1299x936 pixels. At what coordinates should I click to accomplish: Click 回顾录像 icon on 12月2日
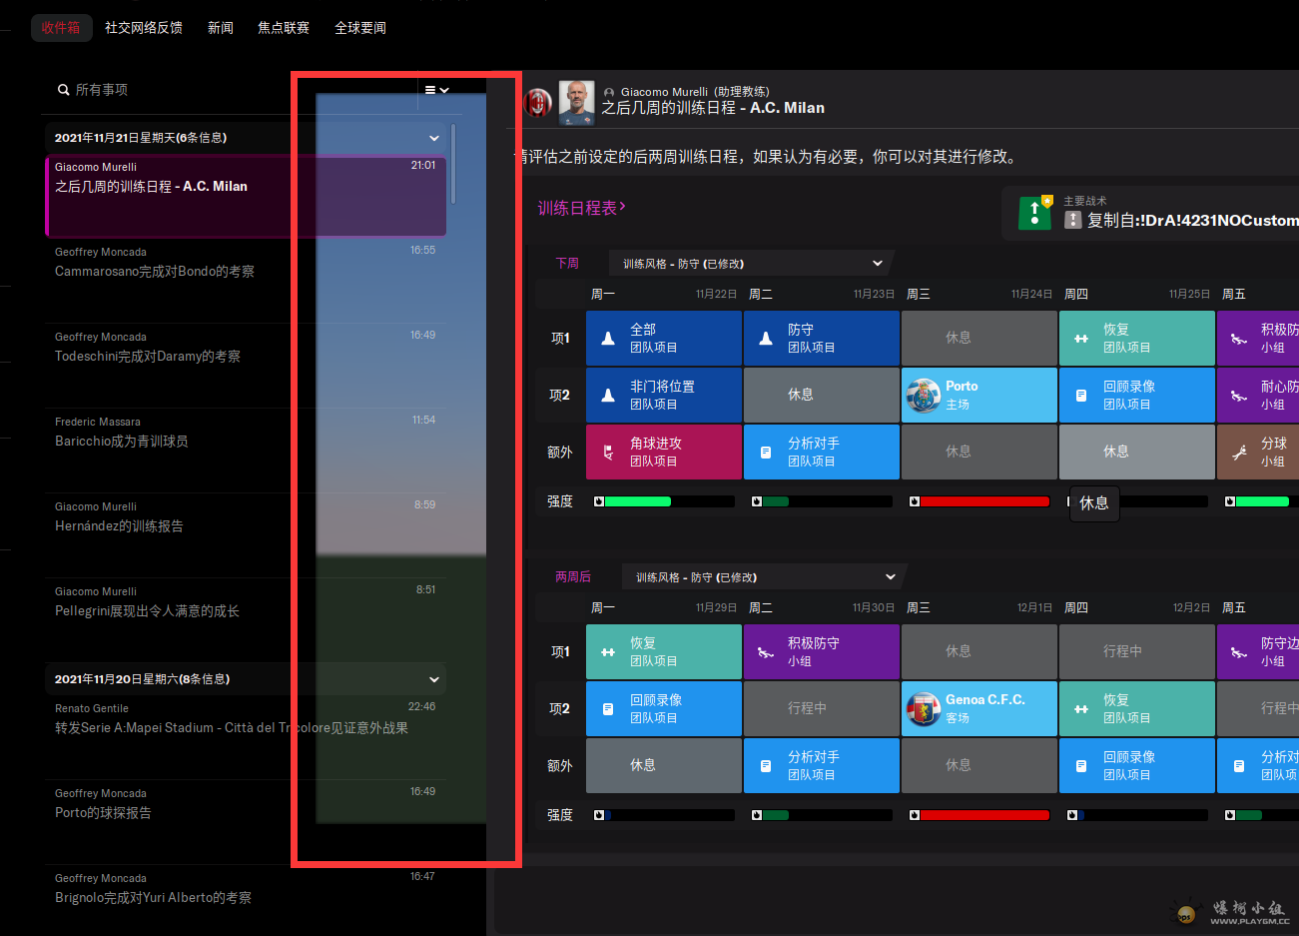[1081, 766]
